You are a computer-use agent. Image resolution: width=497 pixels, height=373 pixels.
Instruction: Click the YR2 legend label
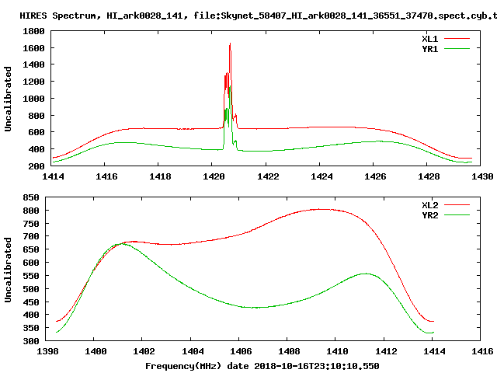click(x=429, y=215)
